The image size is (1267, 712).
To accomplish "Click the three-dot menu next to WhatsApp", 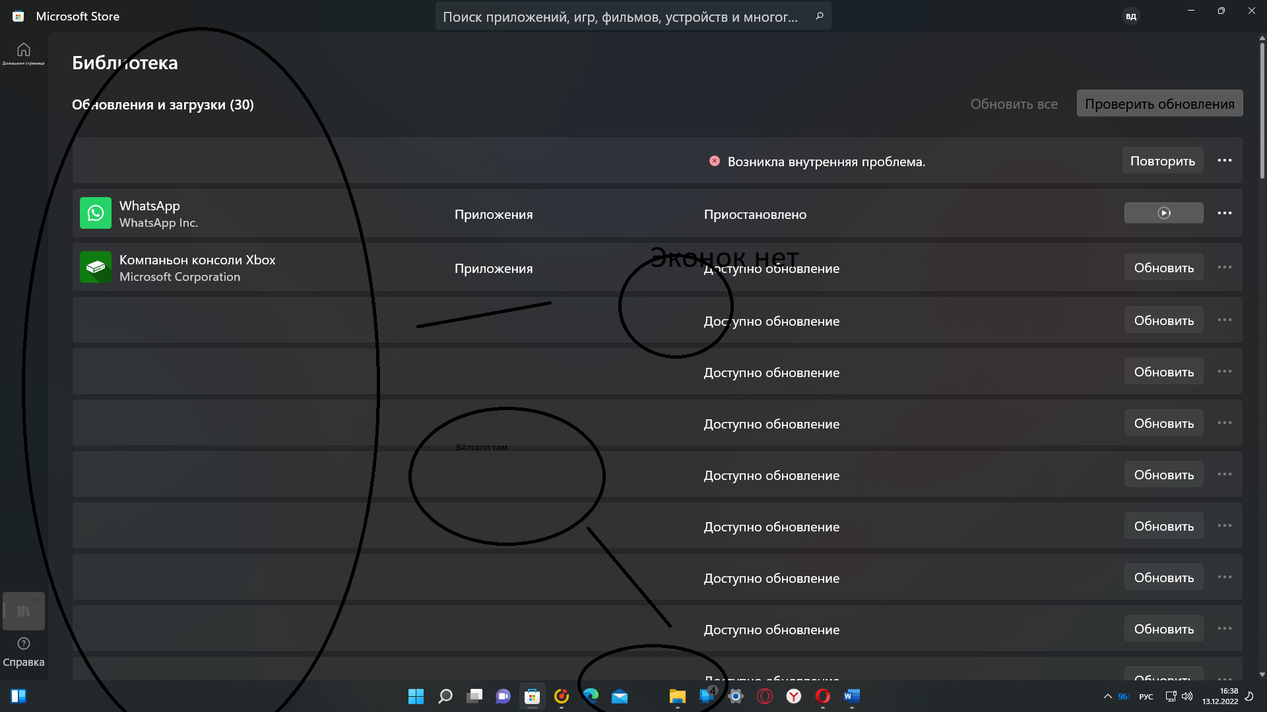I will pos(1224,213).
